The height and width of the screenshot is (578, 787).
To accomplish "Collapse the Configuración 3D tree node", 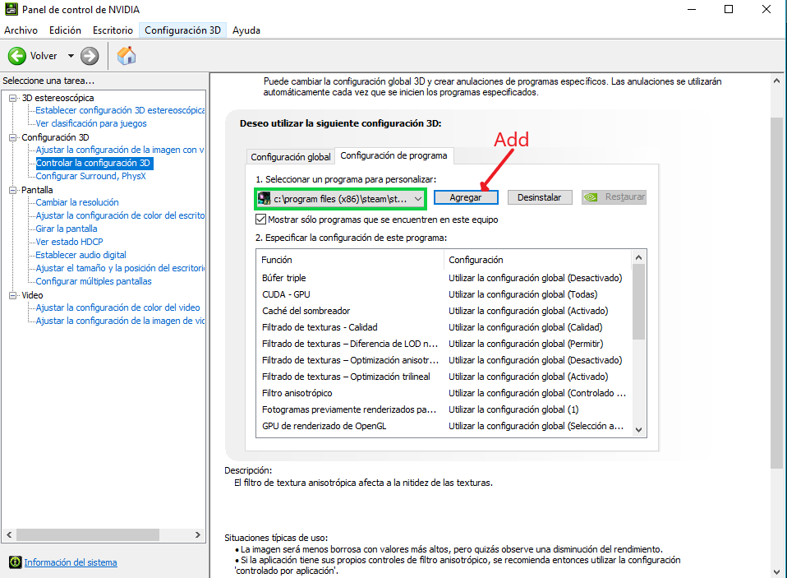I will (13, 137).
